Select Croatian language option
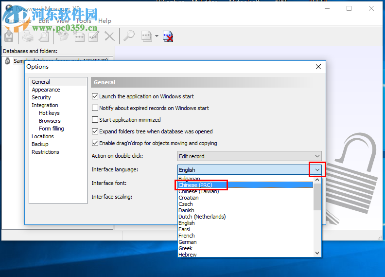Viewport: 385px width, 277px height. 245,198
